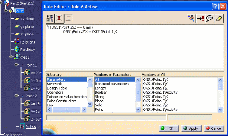Click Dictionary horizontal scroll left arrow
Image resolution: width=228 pixels, height=136 pixels.
49,110
